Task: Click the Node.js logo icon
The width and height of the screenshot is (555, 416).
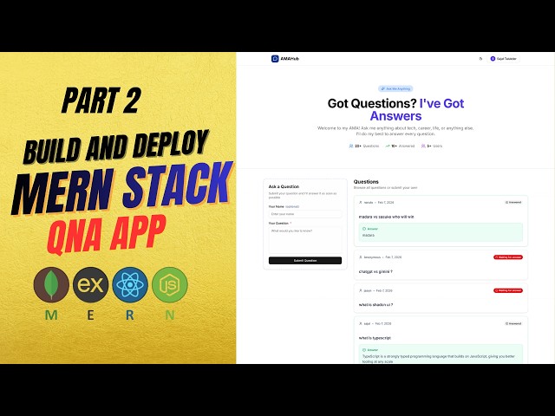Action: (170, 285)
